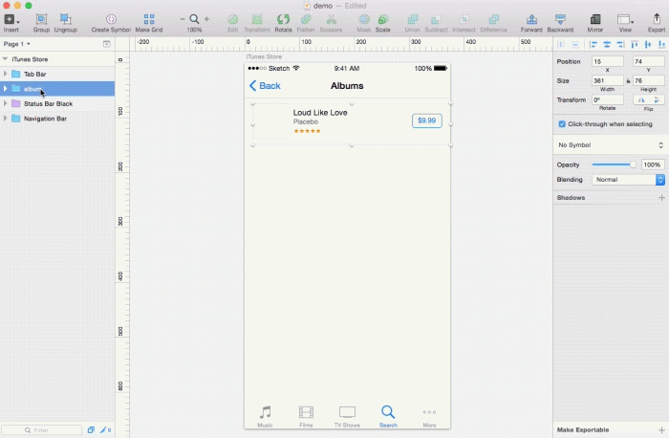The width and height of the screenshot is (669, 438).
Task: Select the Navigation Bar layer
Action: coord(57,119)
